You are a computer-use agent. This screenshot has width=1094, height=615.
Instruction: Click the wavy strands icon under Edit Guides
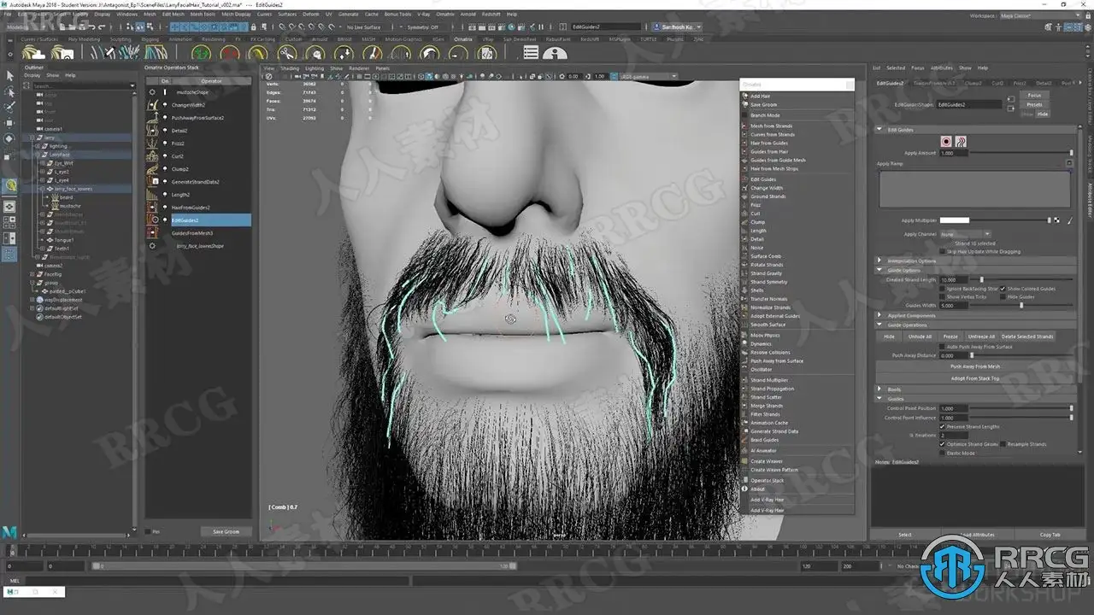click(961, 142)
